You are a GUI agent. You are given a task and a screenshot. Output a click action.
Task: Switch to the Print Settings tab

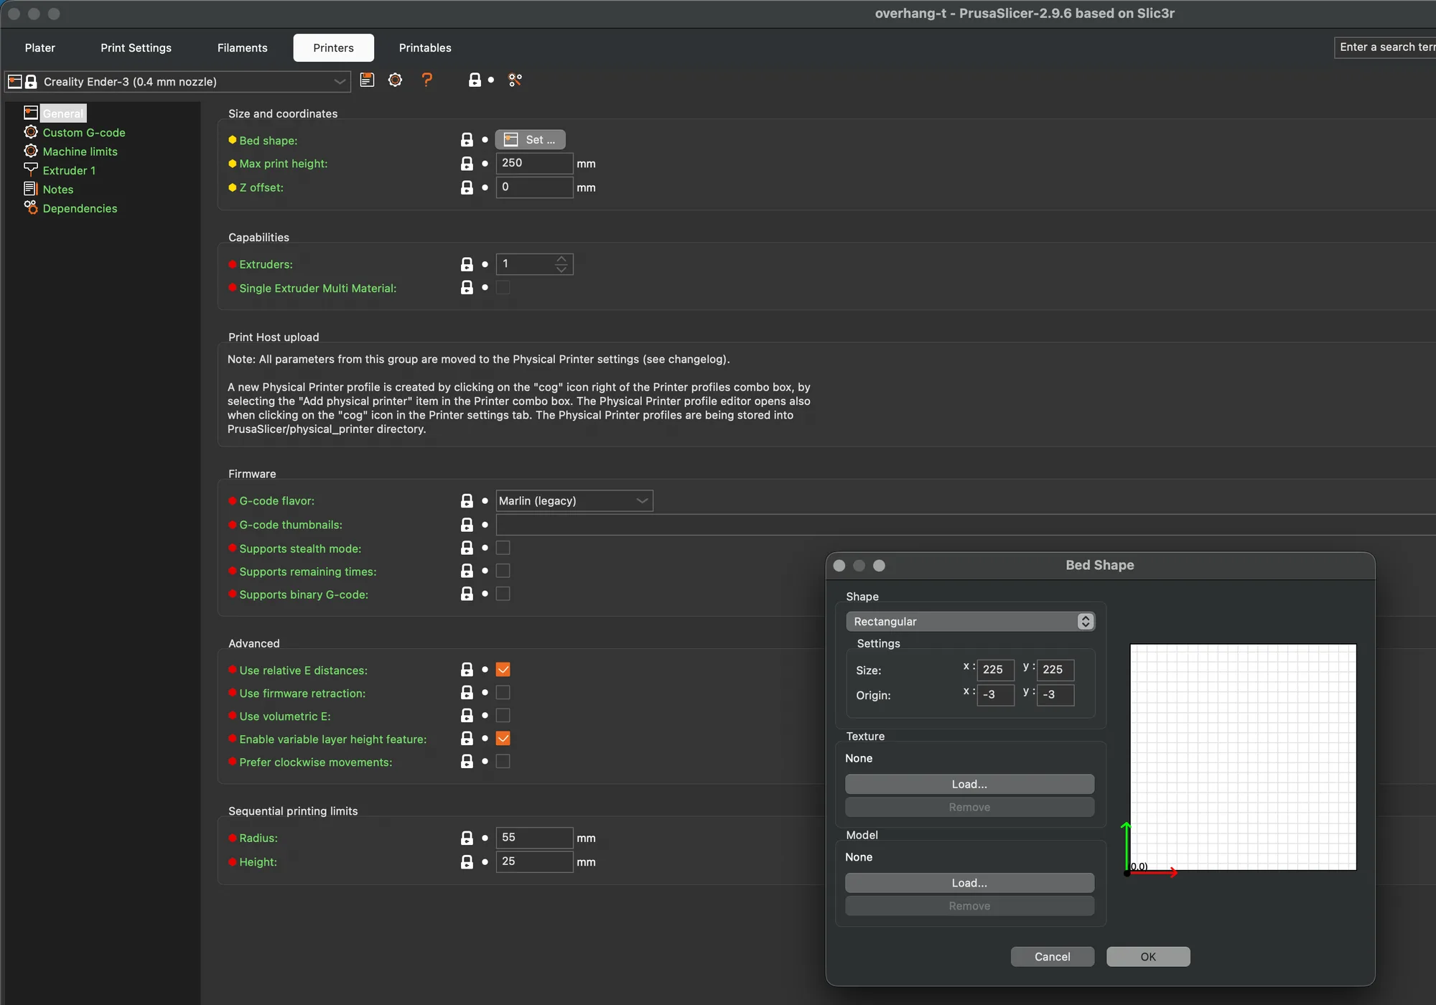click(x=136, y=47)
